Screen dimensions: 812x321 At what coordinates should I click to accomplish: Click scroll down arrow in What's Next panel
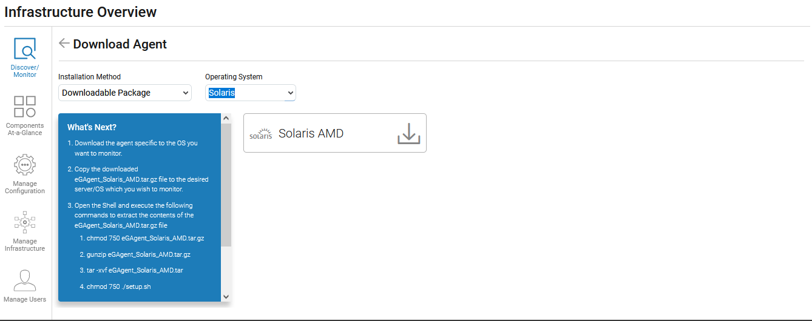tap(226, 297)
